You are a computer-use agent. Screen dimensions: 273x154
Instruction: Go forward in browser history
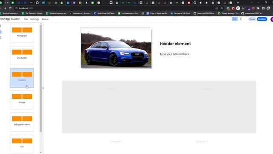tap(5, 8)
